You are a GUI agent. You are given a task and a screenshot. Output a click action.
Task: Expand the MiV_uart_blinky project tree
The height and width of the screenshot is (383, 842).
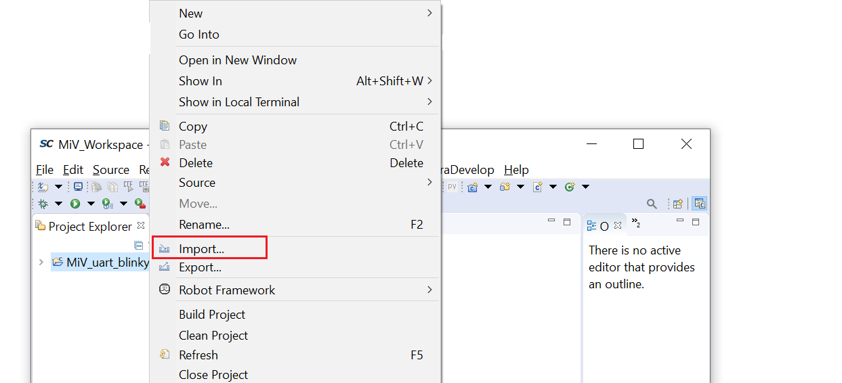[41, 263]
